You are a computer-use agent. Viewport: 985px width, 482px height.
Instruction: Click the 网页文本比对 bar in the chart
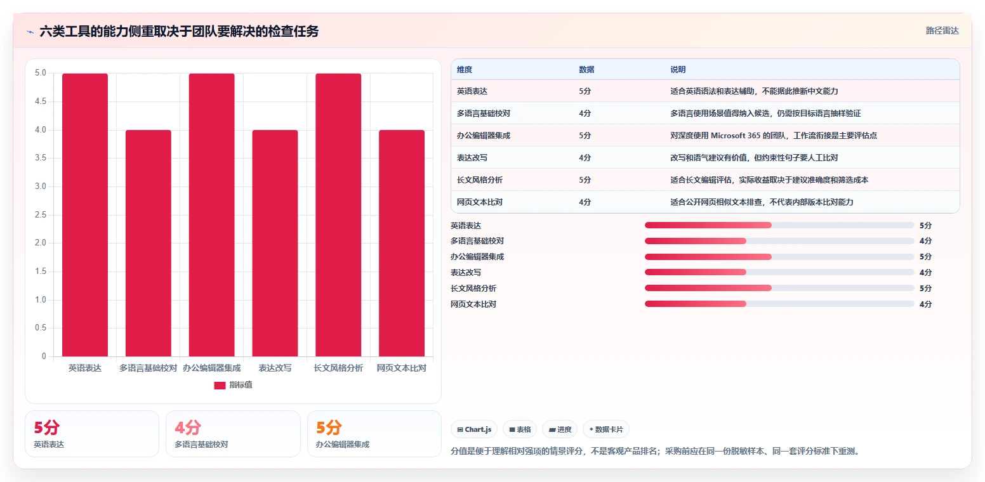coord(402,243)
